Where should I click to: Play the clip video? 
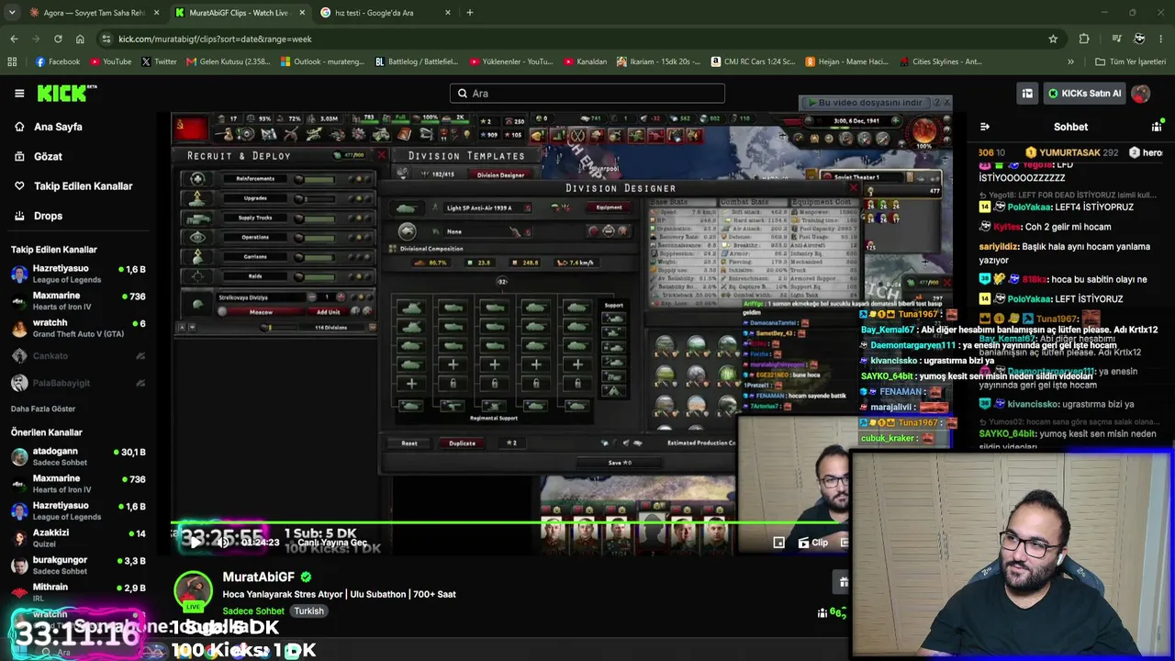tap(195, 542)
